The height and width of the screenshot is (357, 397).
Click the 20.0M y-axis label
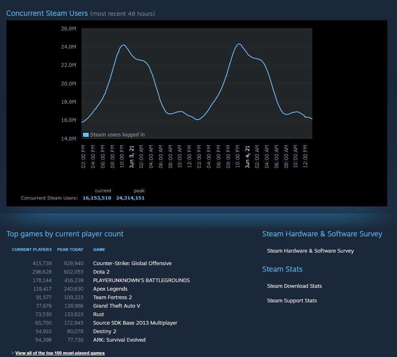tap(68, 83)
